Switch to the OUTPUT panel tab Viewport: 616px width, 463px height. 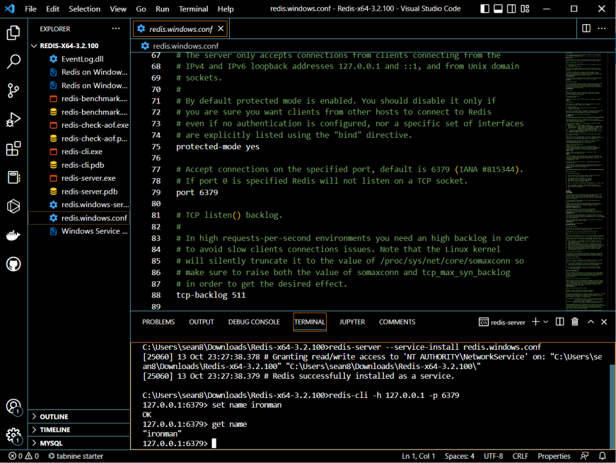click(x=201, y=322)
